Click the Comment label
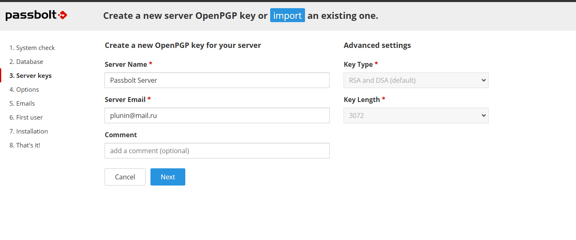 pos(121,135)
